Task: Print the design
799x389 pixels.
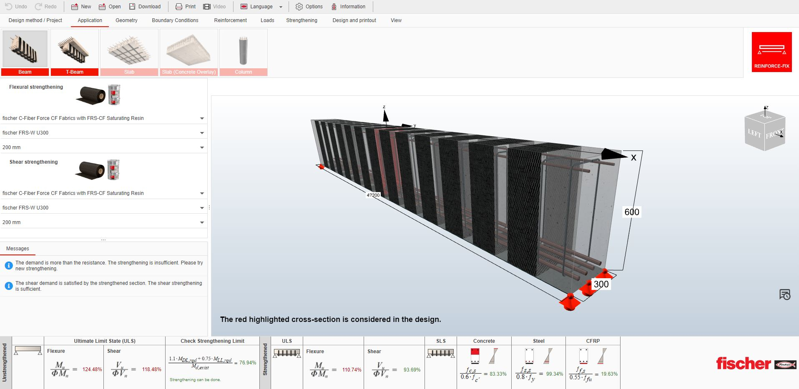Action: (185, 6)
